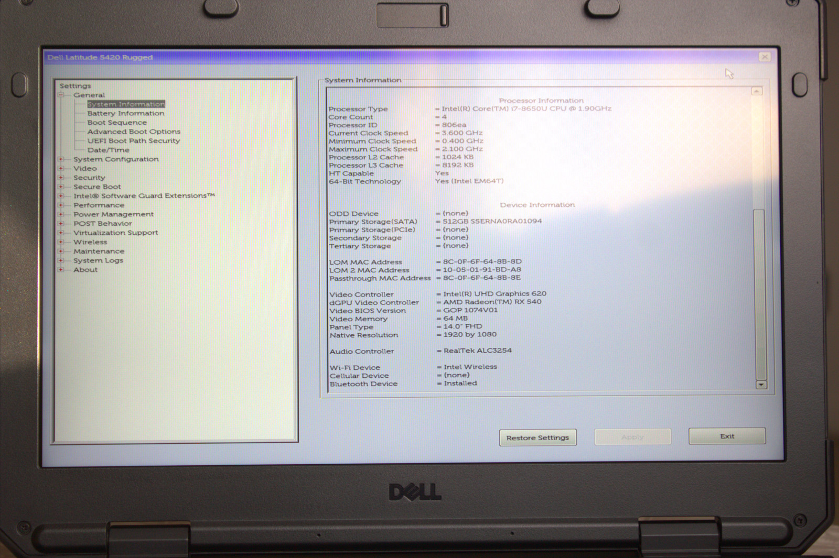Select the Security category label
The width and height of the screenshot is (839, 558).
click(x=89, y=178)
